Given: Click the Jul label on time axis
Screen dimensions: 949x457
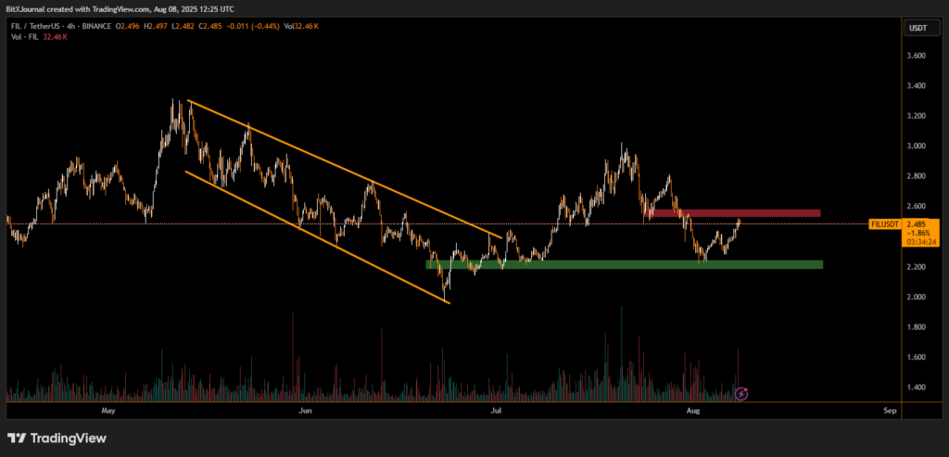Looking at the screenshot, I should tap(497, 409).
